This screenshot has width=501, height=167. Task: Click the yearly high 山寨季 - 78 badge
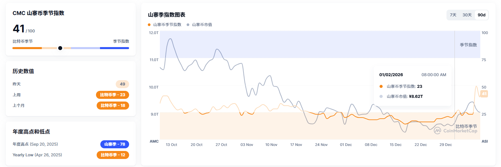[114, 144]
